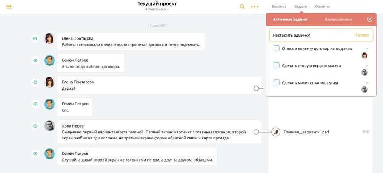383x173 pixels.
Task: Click the connector circle on Коля Носов's message
Action: (256, 132)
